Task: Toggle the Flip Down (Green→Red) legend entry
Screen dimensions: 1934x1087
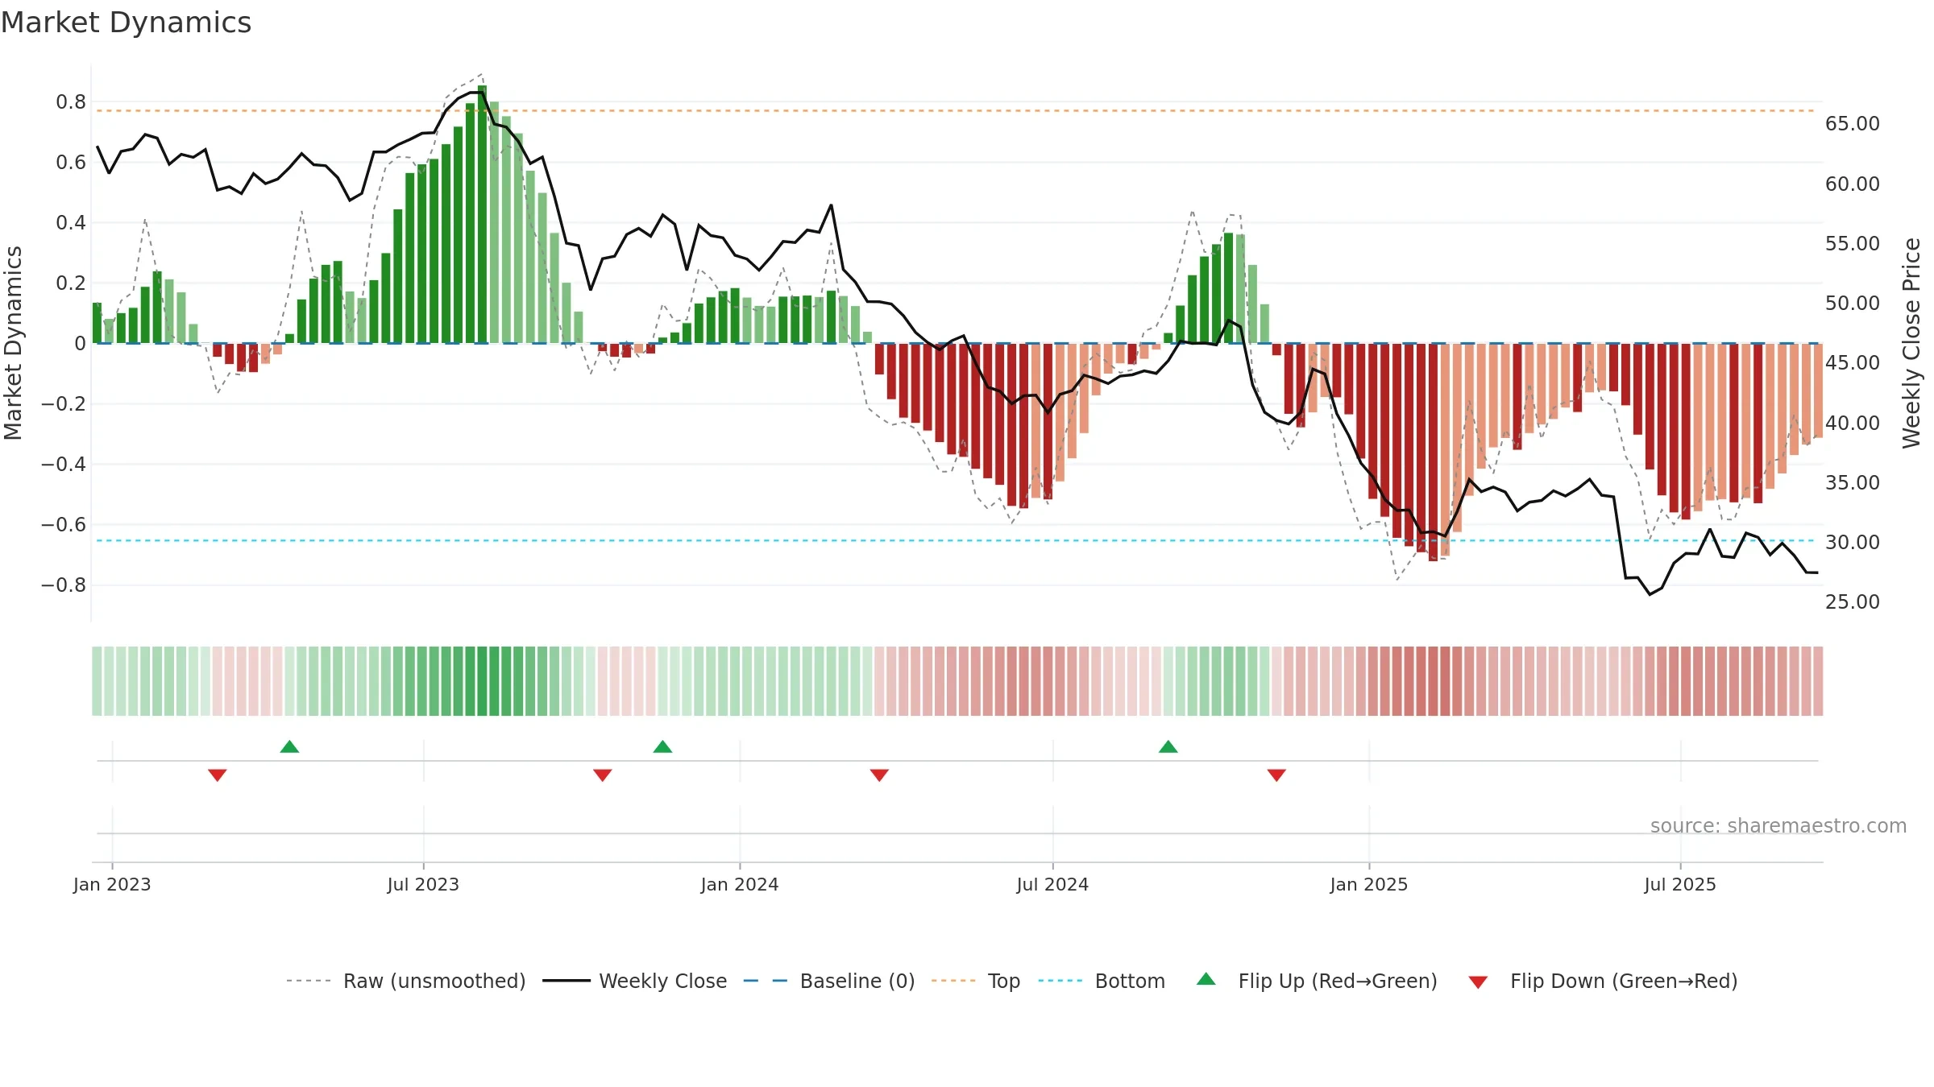Action: pos(1603,981)
